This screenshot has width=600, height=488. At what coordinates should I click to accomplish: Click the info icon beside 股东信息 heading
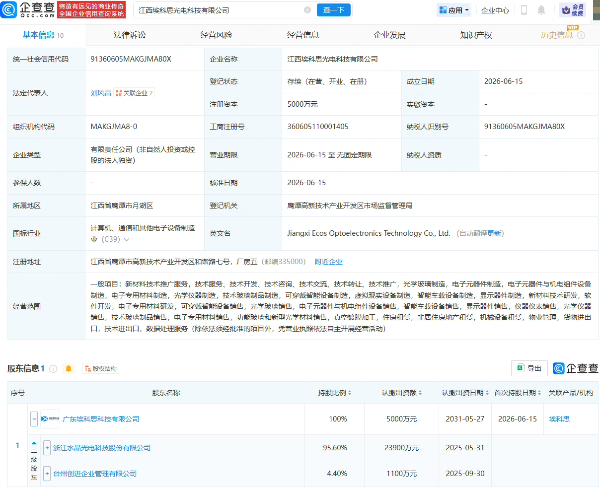pyautogui.click(x=53, y=368)
